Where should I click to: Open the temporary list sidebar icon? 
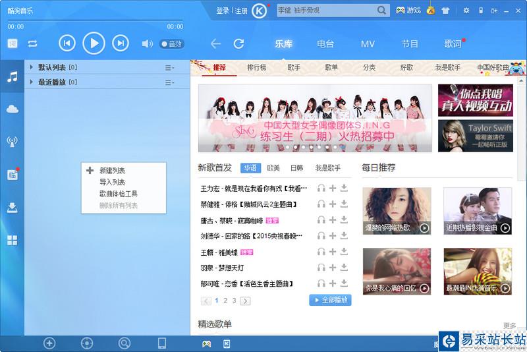click(x=13, y=174)
